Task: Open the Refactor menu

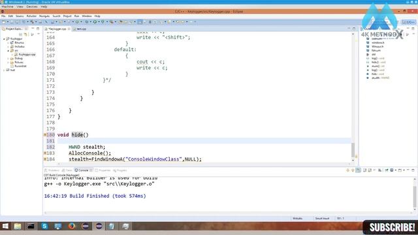Action: 31,16
